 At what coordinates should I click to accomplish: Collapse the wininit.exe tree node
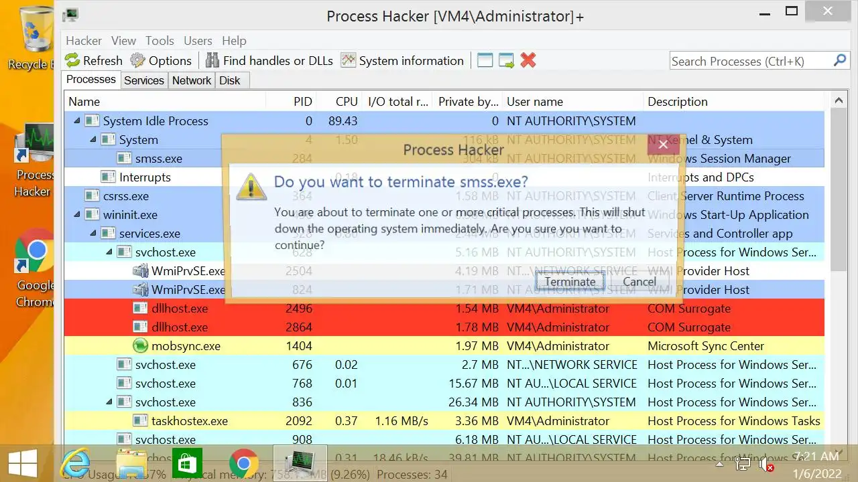pos(77,215)
